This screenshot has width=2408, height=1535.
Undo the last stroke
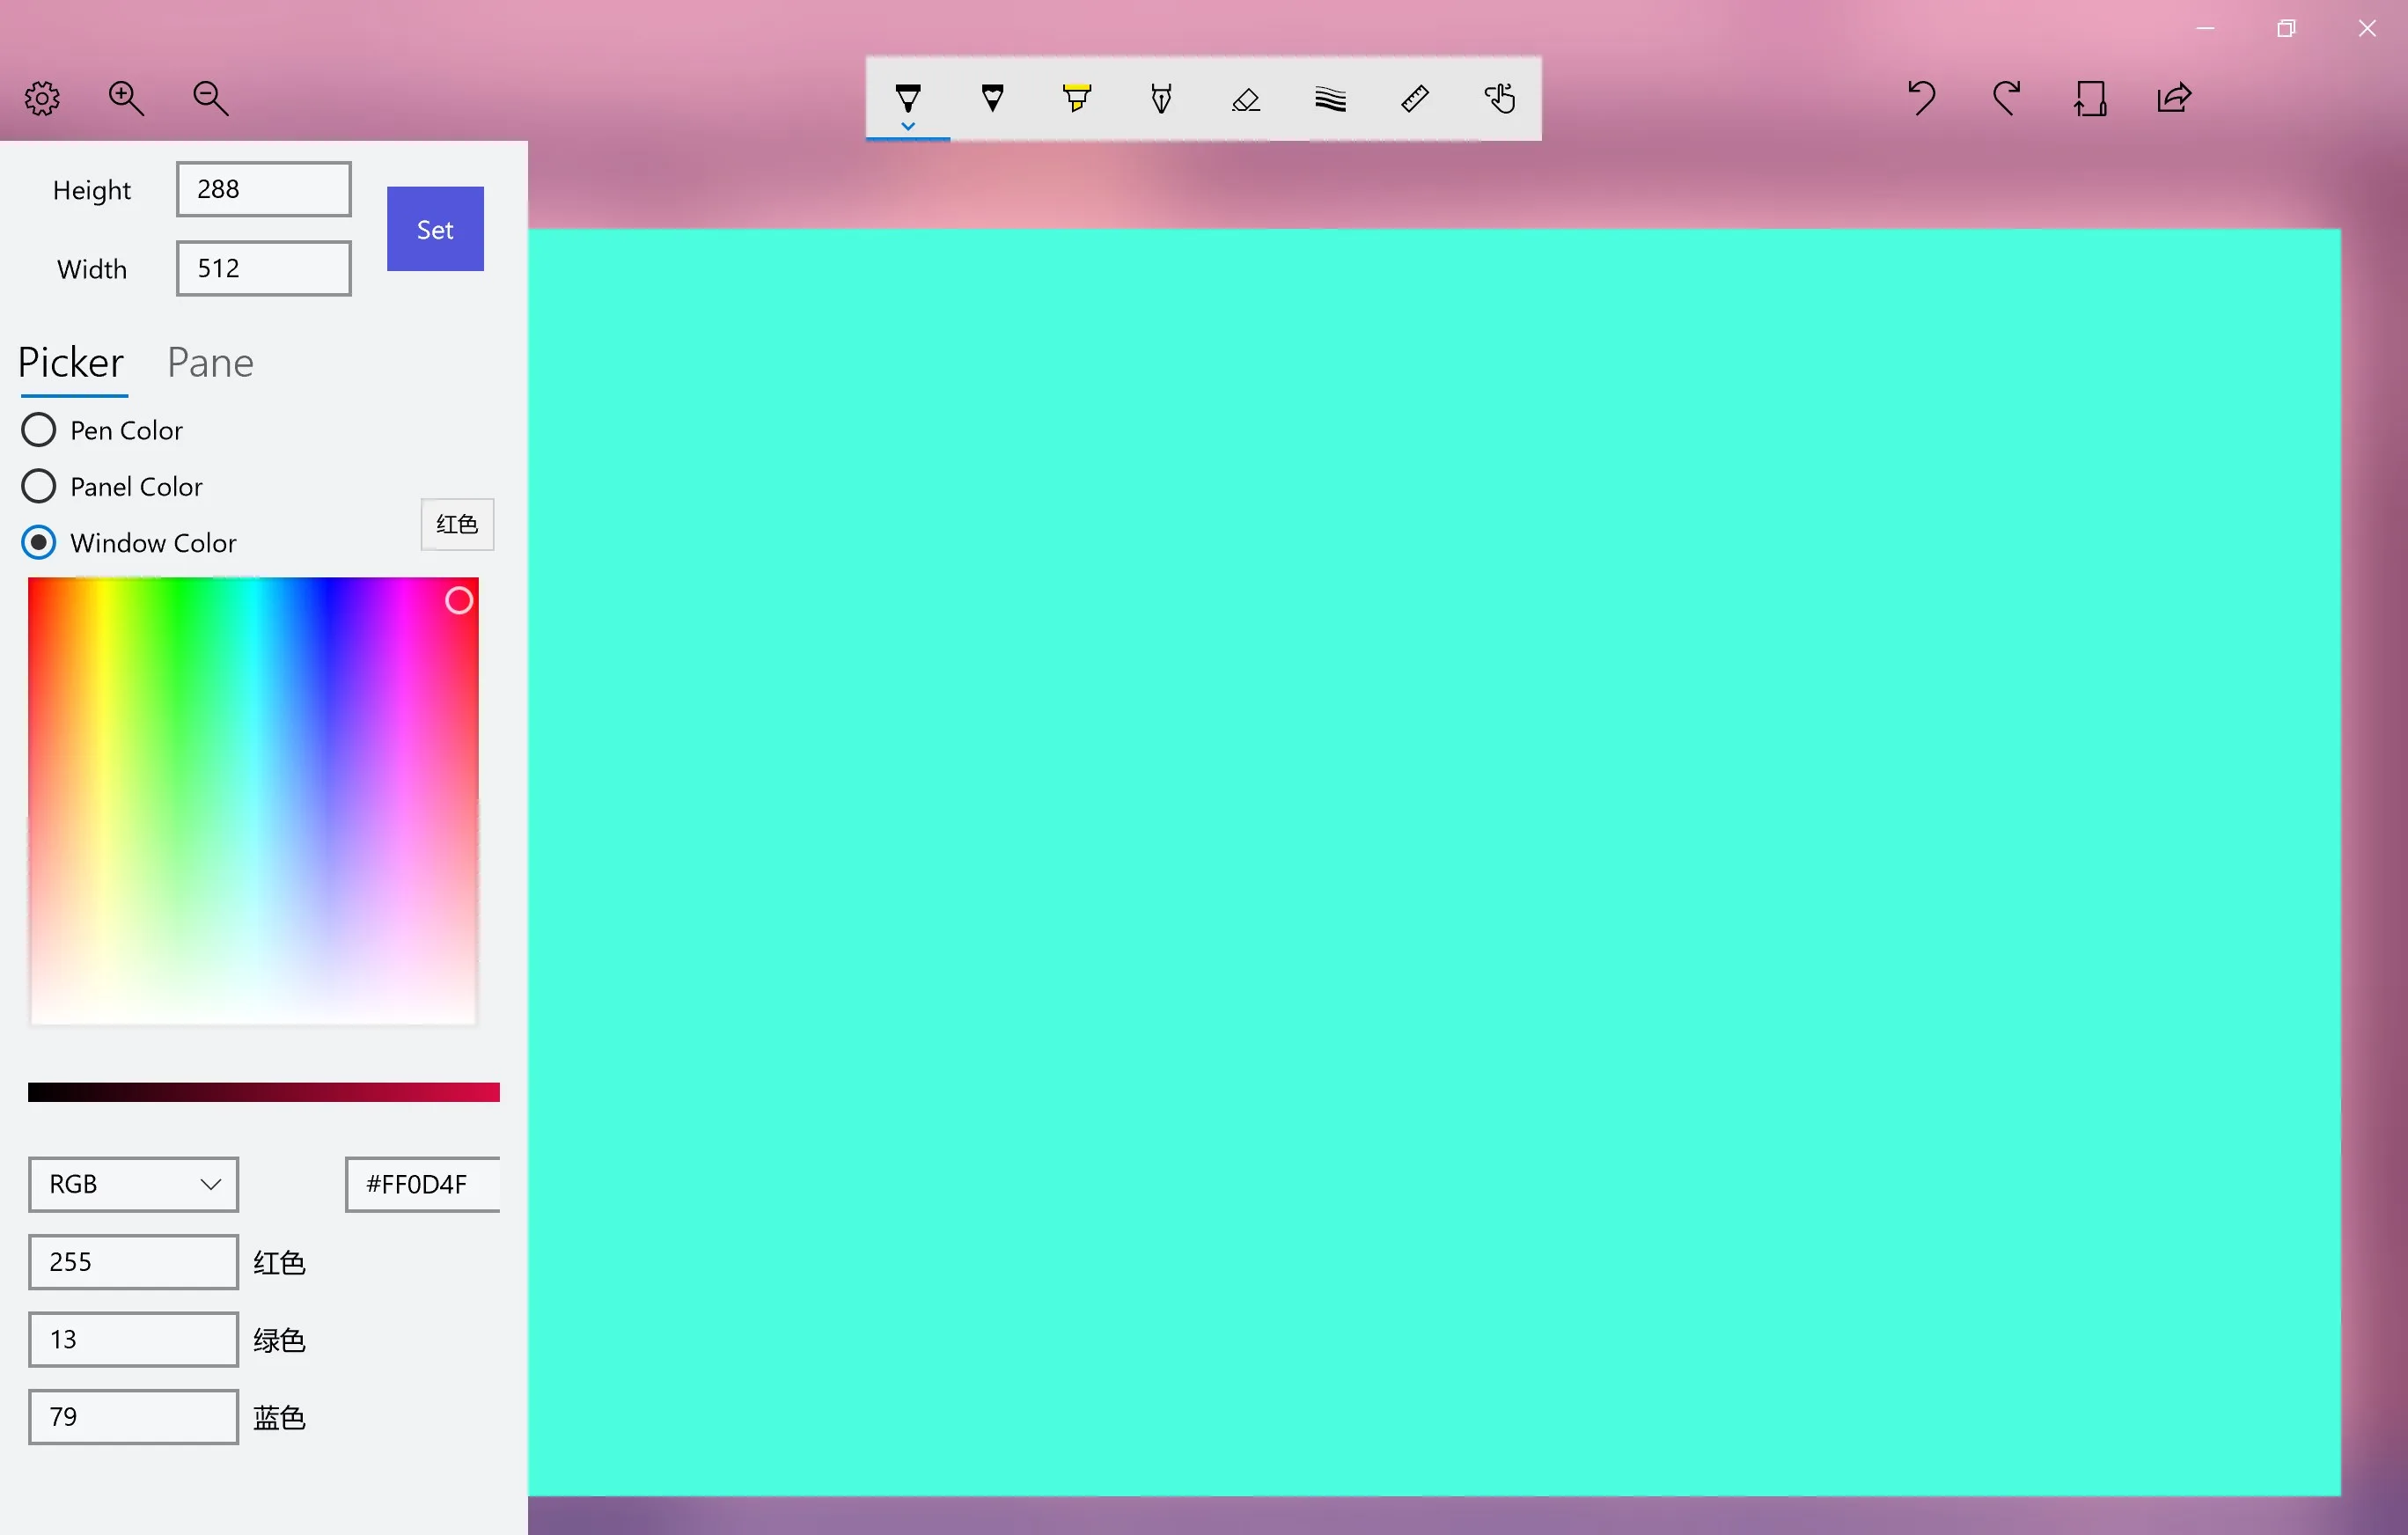(1921, 98)
